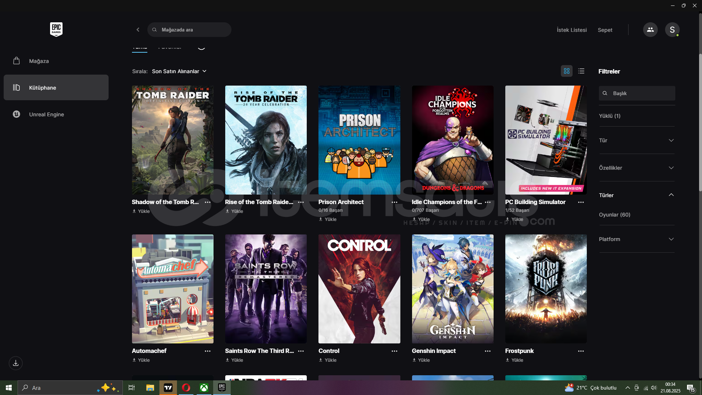Open Unreal Engine sidebar item
The height and width of the screenshot is (395, 702).
56,114
